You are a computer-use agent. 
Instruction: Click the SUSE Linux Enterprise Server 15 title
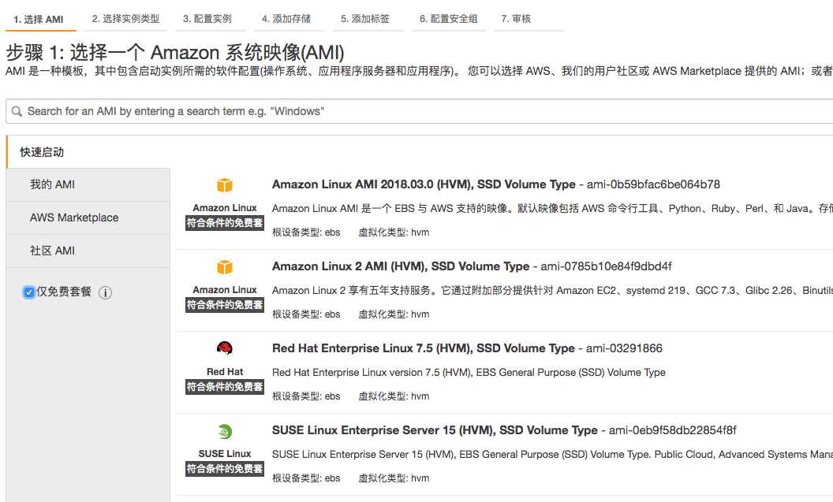(x=435, y=430)
